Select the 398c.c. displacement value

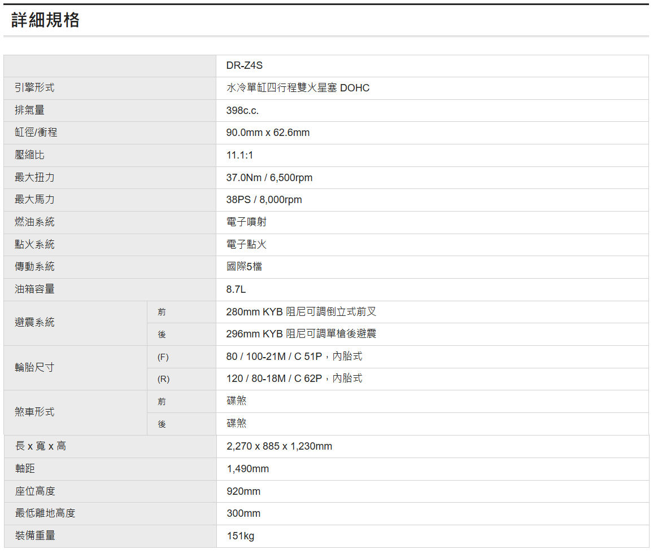tap(242, 111)
